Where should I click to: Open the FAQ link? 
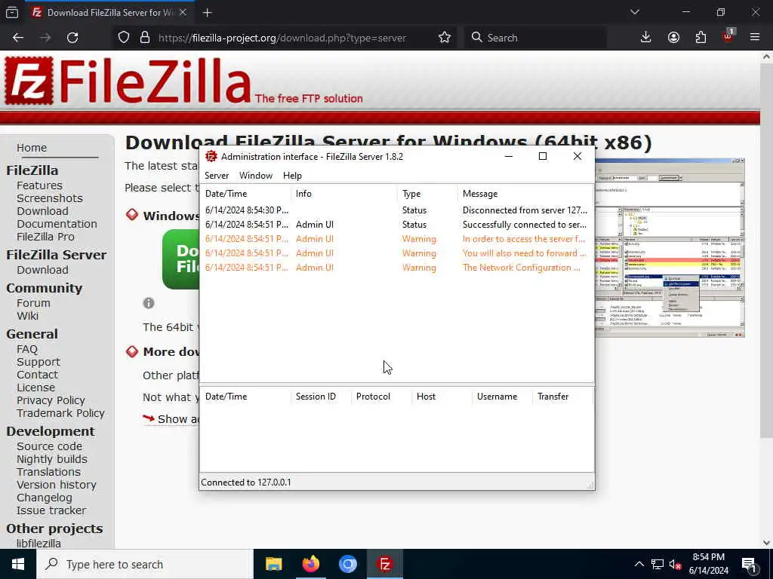[26, 349]
